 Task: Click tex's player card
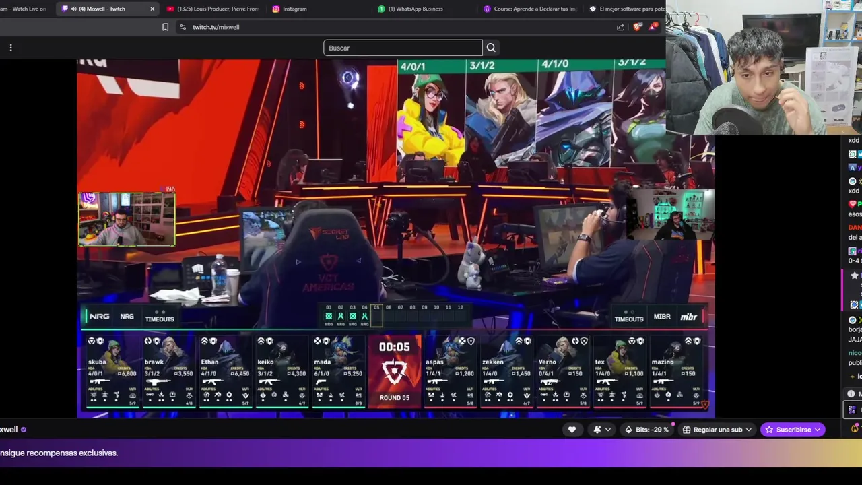(x=620, y=372)
